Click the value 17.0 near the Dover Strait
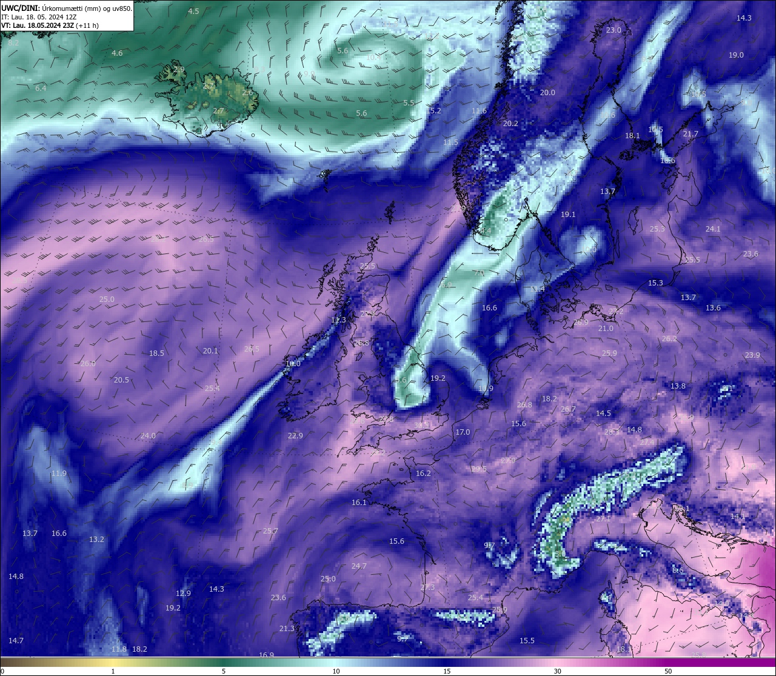Screen dimensions: 776x676 coord(463,432)
